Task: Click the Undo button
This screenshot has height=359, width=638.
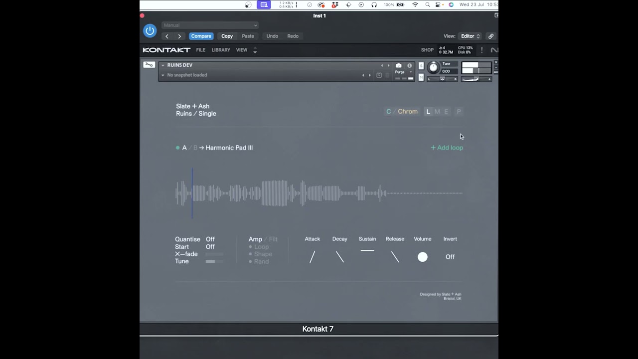Action: click(272, 36)
